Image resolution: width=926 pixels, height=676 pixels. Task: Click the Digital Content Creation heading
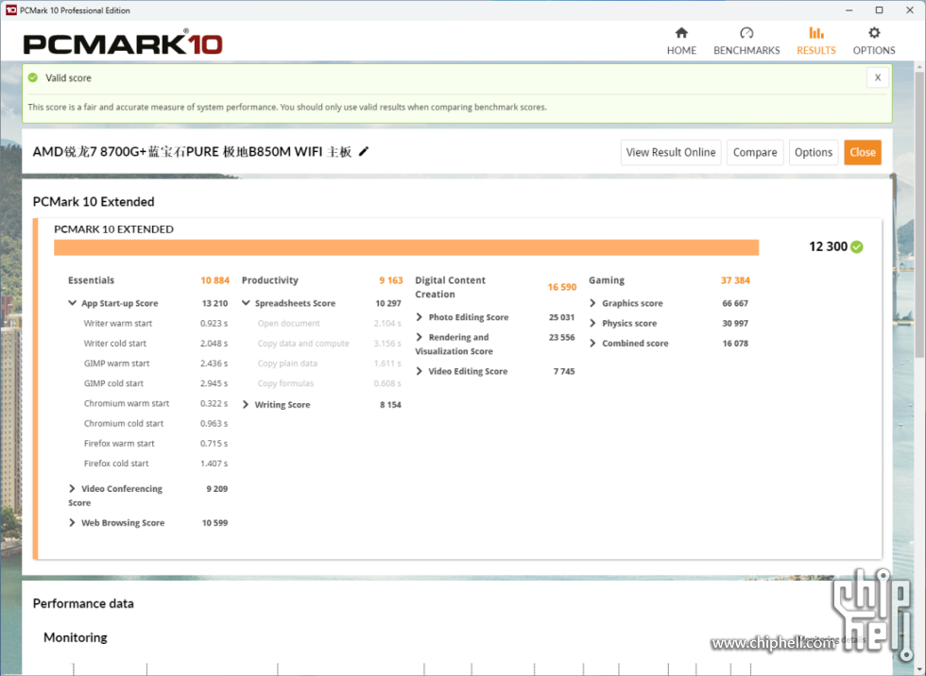[x=450, y=287]
